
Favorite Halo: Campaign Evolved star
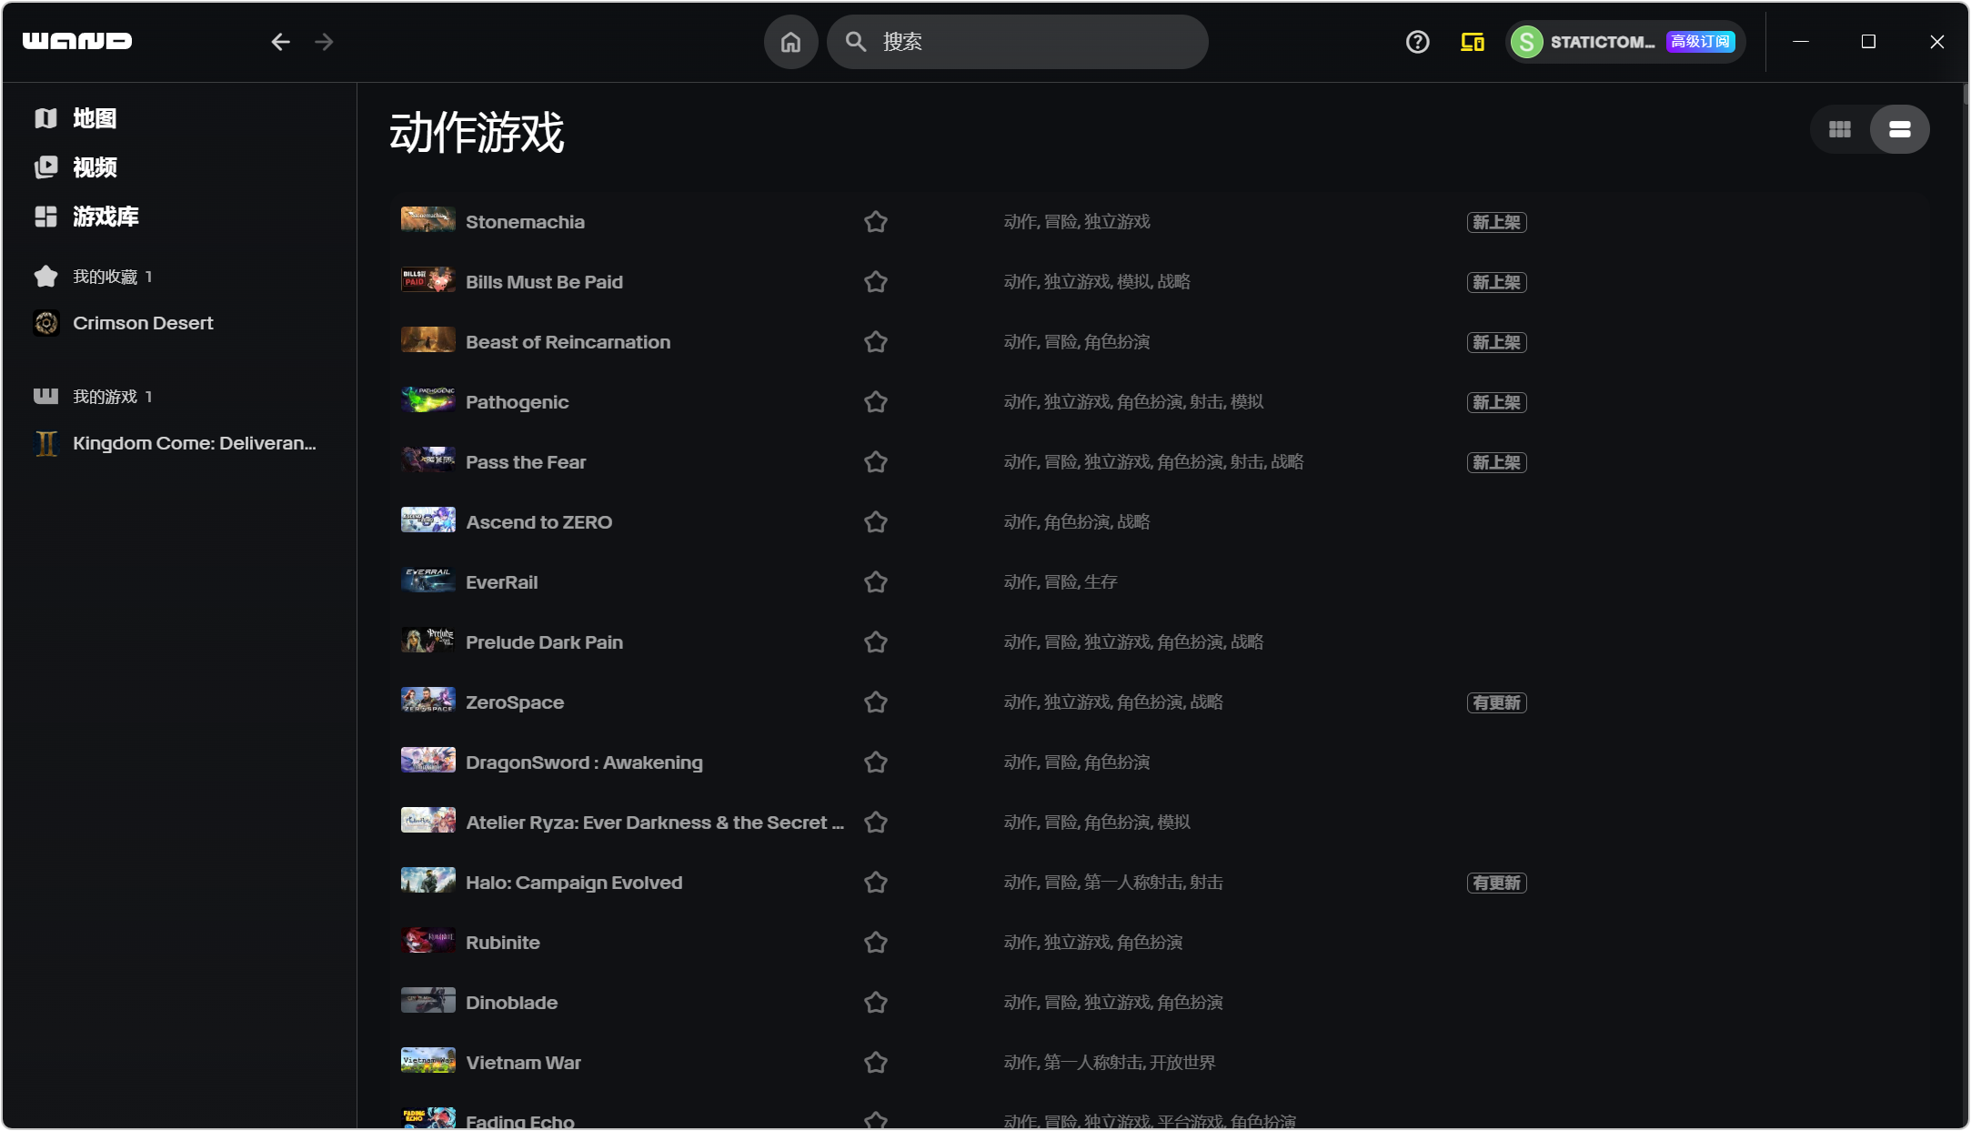click(x=876, y=883)
